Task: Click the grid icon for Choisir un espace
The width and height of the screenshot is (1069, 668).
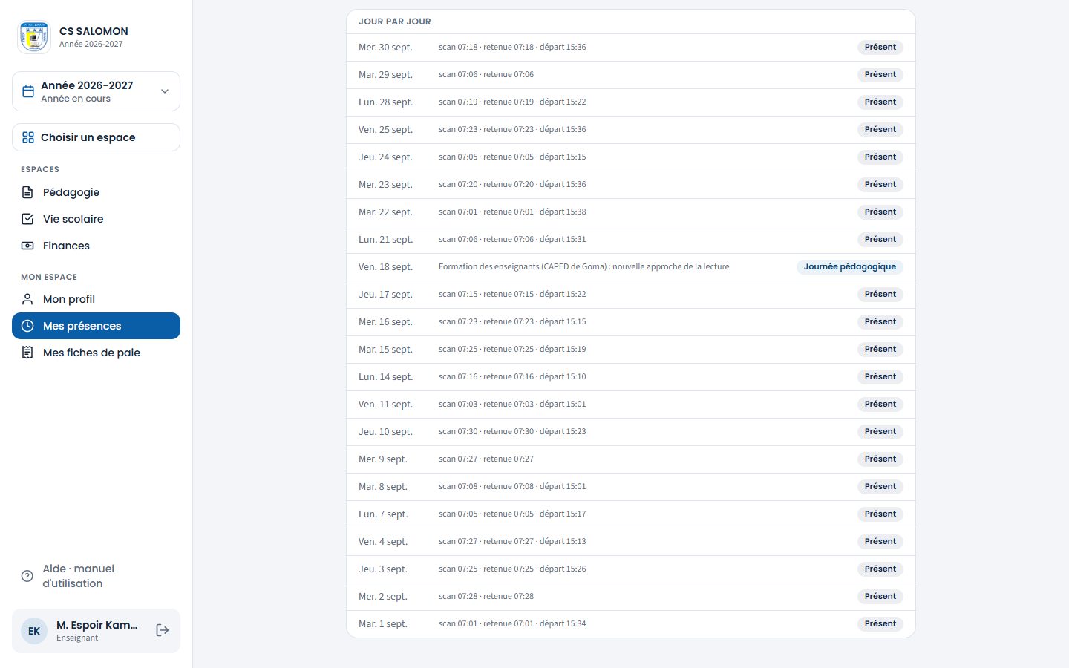Action: (x=28, y=137)
